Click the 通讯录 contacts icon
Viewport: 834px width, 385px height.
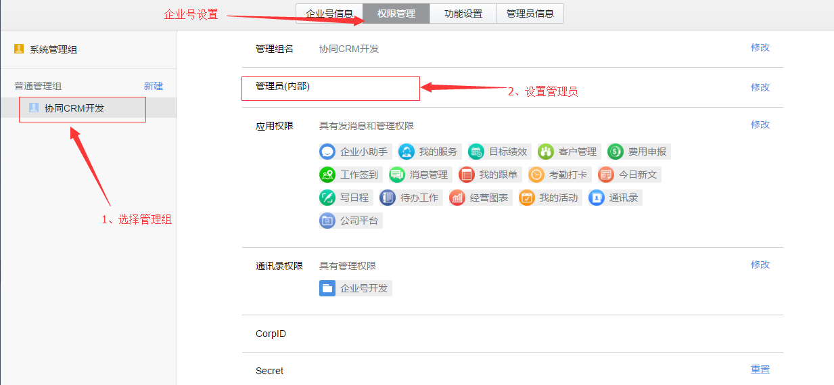(x=597, y=198)
